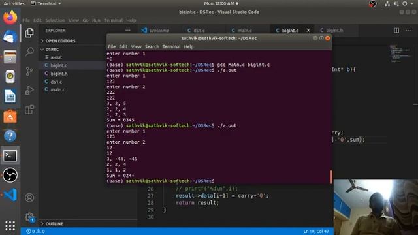Open the network icon in top bar
This screenshot has width=418, height=235.
pyautogui.click(x=387, y=3)
